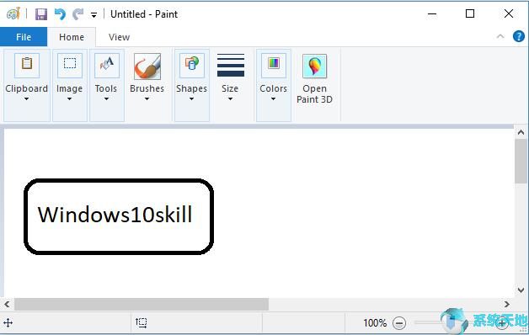This screenshot has width=529, height=335.
Task: Click the Tools icon
Action: (x=107, y=65)
